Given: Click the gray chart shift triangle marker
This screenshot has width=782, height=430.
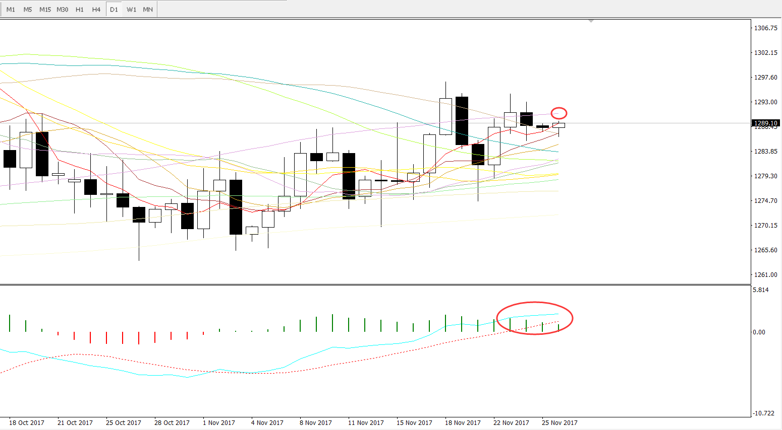Looking at the screenshot, I should coord(591,21).
